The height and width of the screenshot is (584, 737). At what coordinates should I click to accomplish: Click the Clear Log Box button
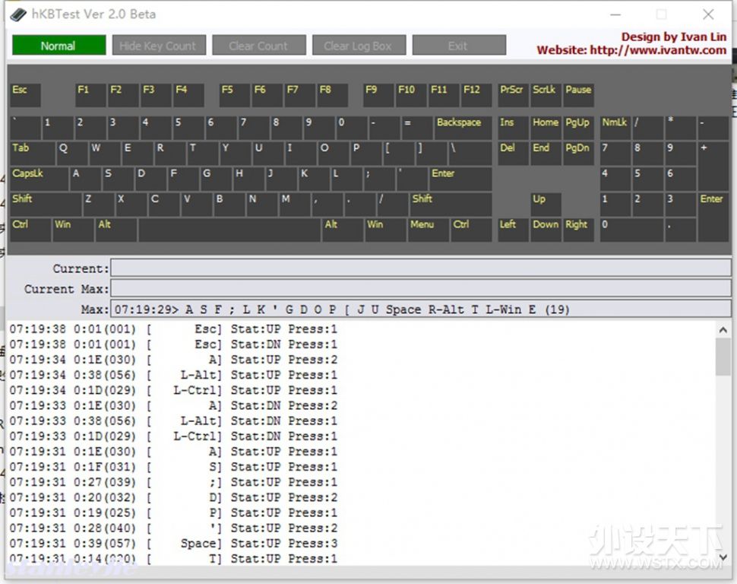359,46
